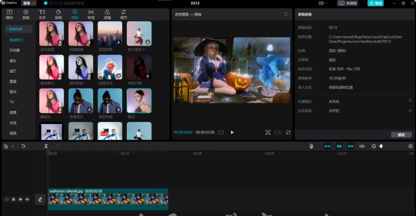Click help icon beside 代理模式
This screenshot has width=416, height=216.
pyautogui.click(x=410, y=101)
